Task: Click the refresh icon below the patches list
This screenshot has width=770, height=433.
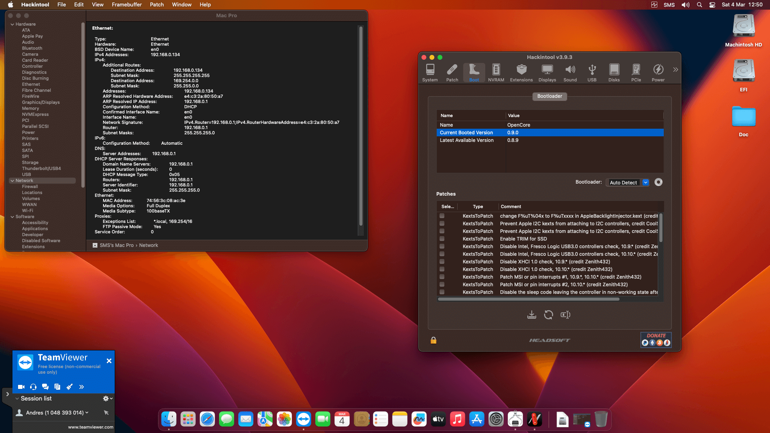Action: [x=548, y=315]
